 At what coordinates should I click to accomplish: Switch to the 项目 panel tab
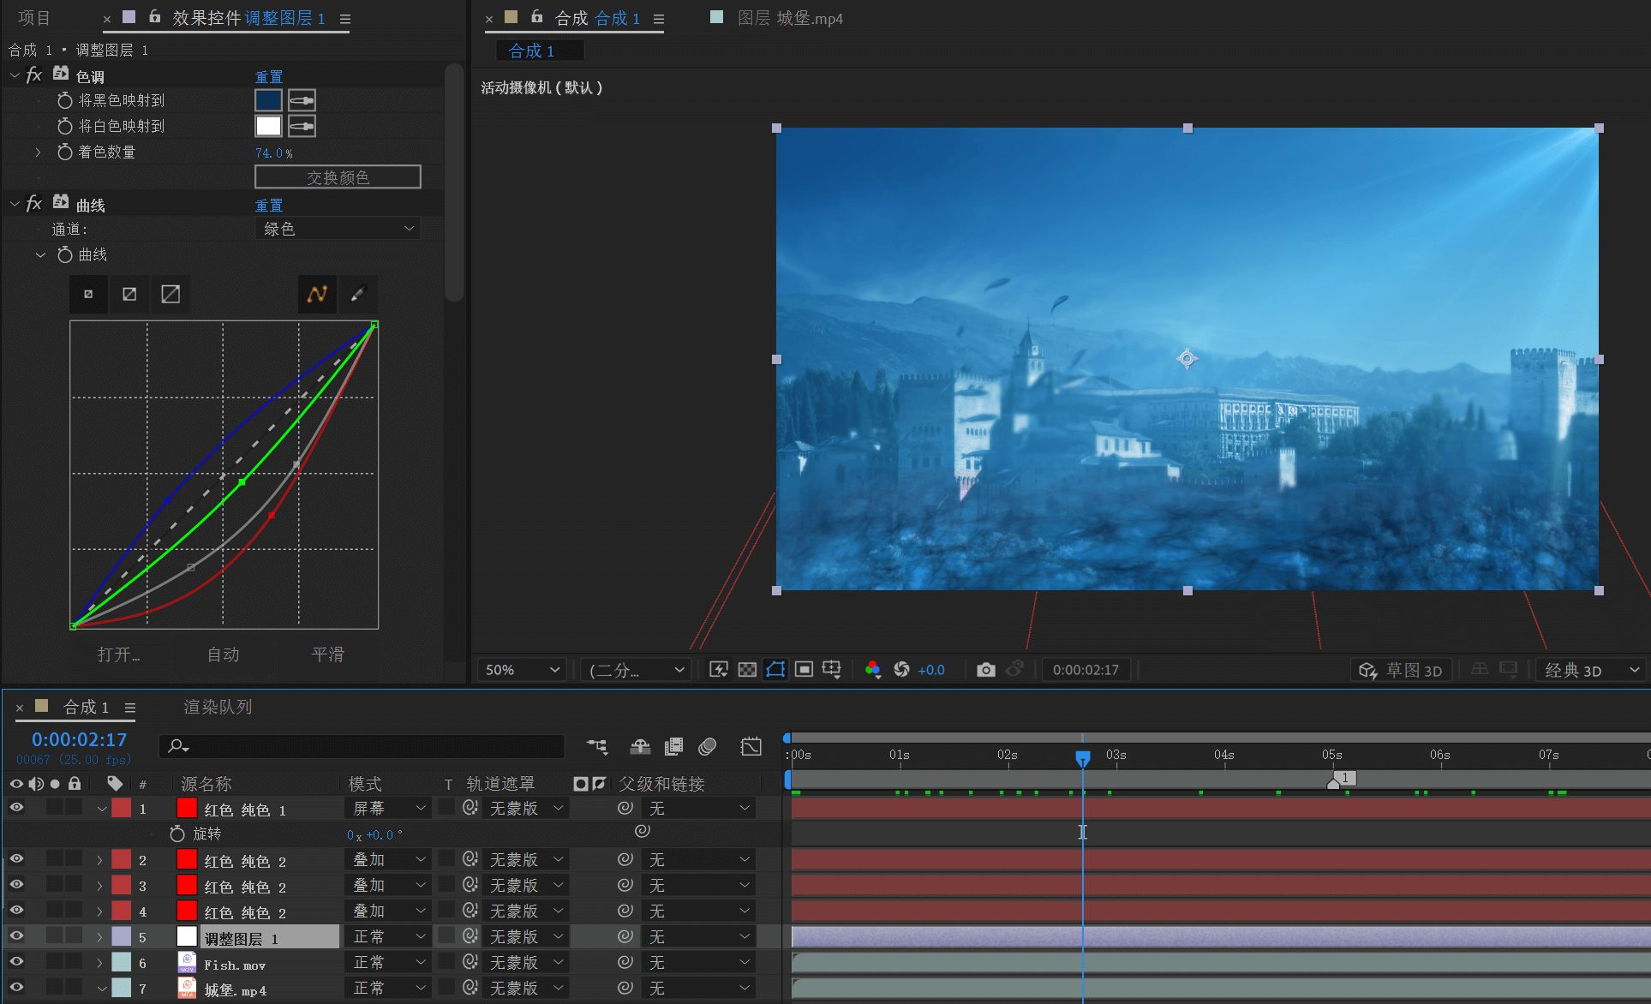34,18
